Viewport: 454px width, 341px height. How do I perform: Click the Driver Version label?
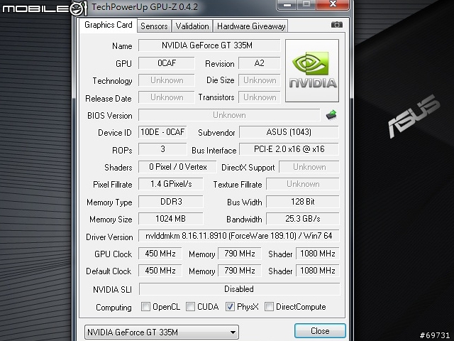tap(109, 237)
